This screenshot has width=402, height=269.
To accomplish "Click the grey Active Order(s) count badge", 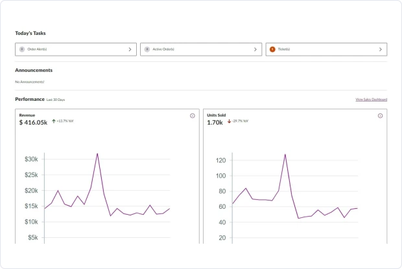I will [x=147, y=49].
